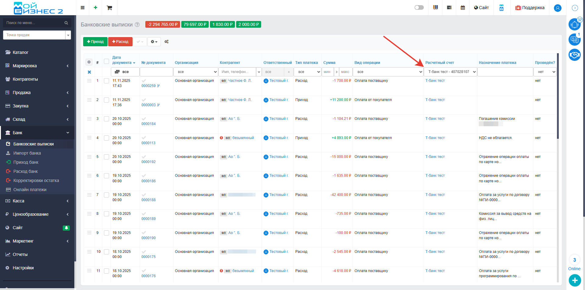Click the Назначение платежа filter input
Image resolution: width=585 pixels, height=290 pixels.
click(x=505, y=72)
